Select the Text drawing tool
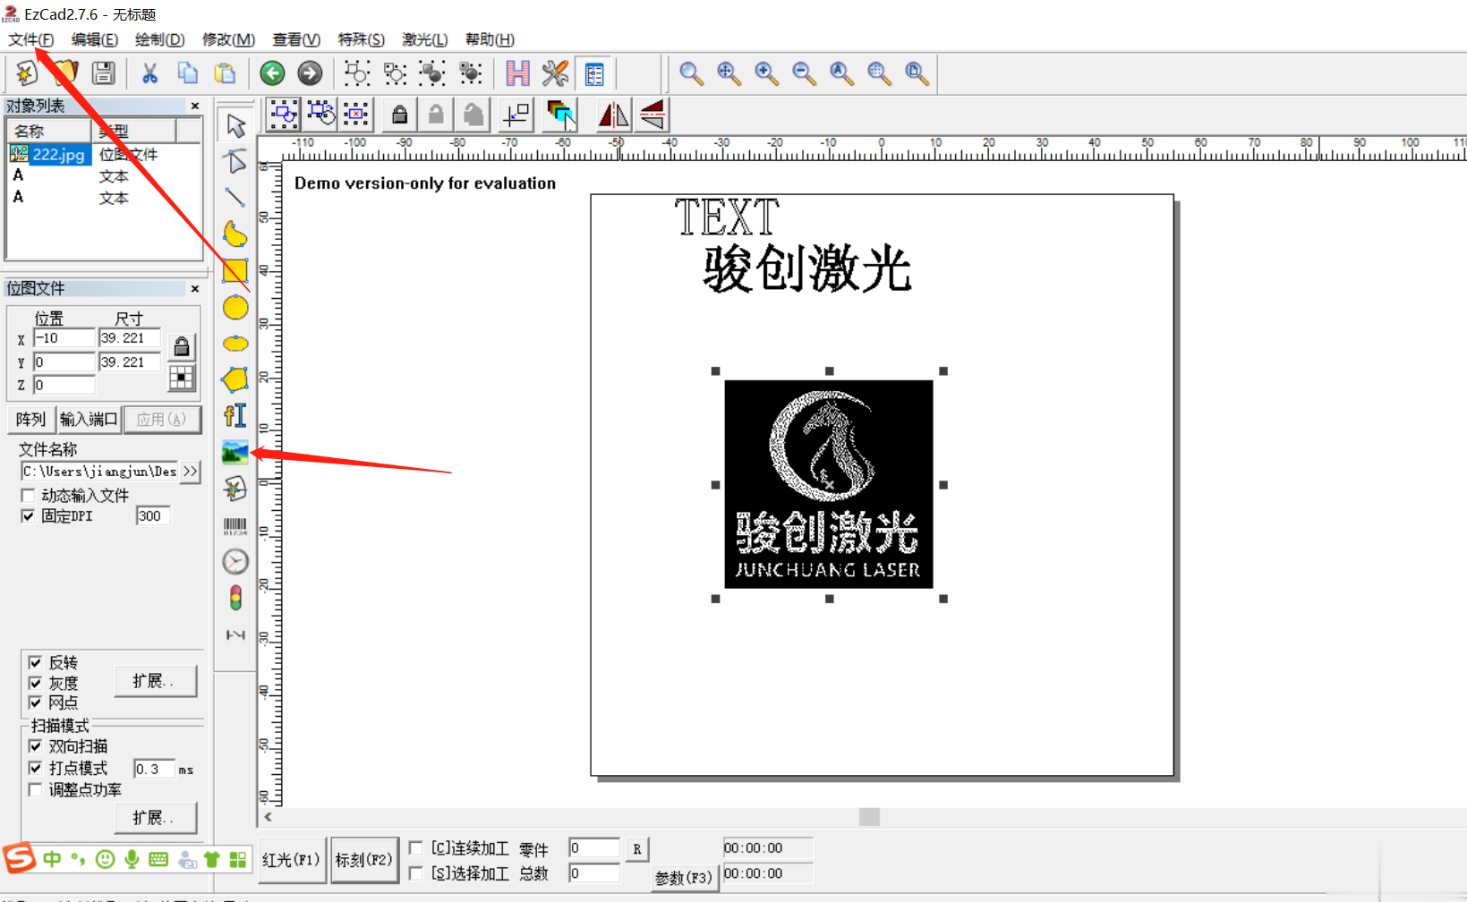Viewport: 1467px width, 902px height. (x=235, y=415)
